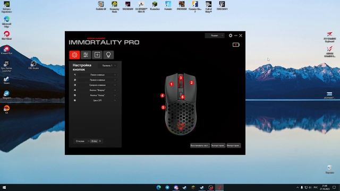Click the restore settings button
The image size is (340, 191).
coord(200,145)
